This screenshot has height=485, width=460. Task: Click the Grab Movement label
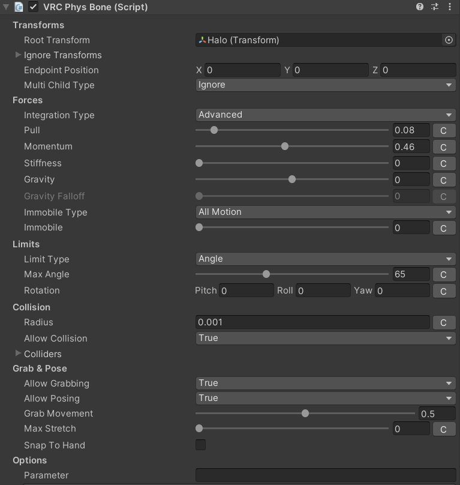point(58,414)
